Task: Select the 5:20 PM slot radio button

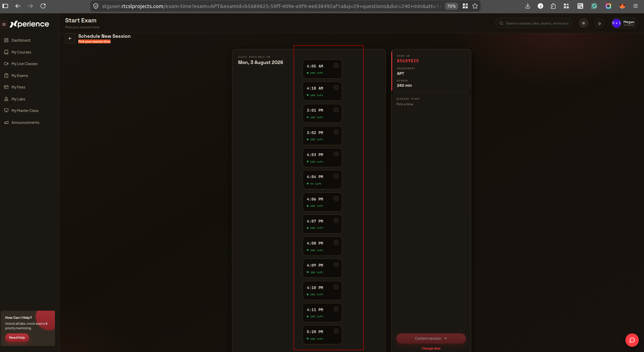Action: (336, 331)
